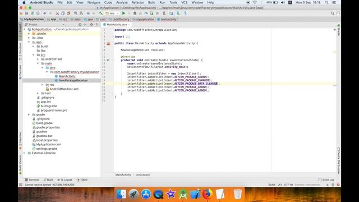Open the Build menu
Screen dimensions: 359x202
tap(151, 2)
